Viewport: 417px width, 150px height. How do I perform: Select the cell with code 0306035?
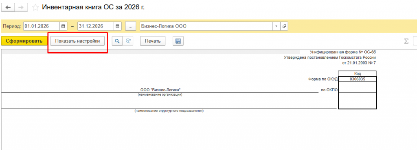pos(357,79)
